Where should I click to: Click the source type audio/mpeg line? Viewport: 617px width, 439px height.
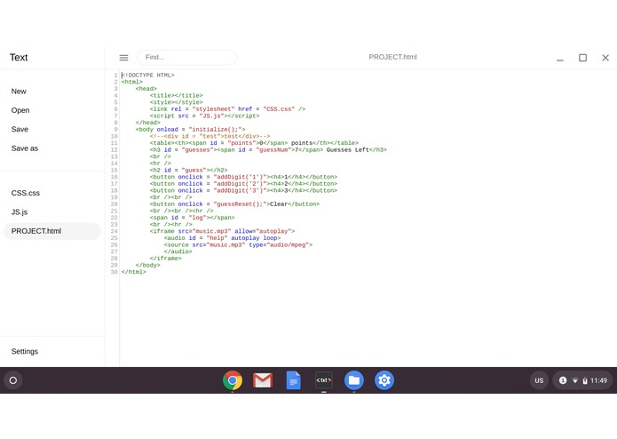pos(238,245)
